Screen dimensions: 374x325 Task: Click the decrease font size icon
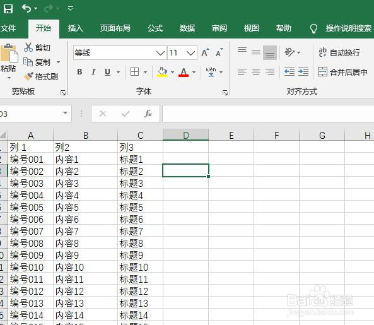[x=219, y=52]
